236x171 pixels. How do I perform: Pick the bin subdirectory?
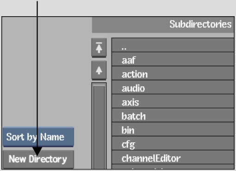pyautogui.click(x=173, y=129)
